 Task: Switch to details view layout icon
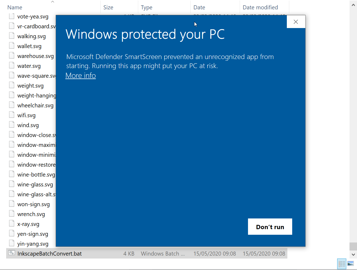pos(342,264)
